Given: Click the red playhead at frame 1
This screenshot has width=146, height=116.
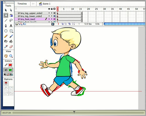Looking at the screenshot, I should click(x=58, y=9).
